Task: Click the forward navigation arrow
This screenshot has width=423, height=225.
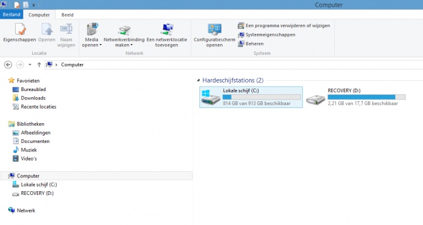Action: click(20, 65)
